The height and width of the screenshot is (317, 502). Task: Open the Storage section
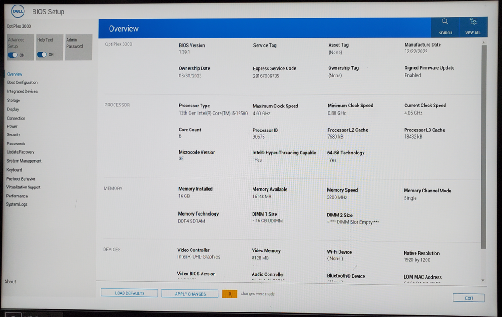coord(14,100)
